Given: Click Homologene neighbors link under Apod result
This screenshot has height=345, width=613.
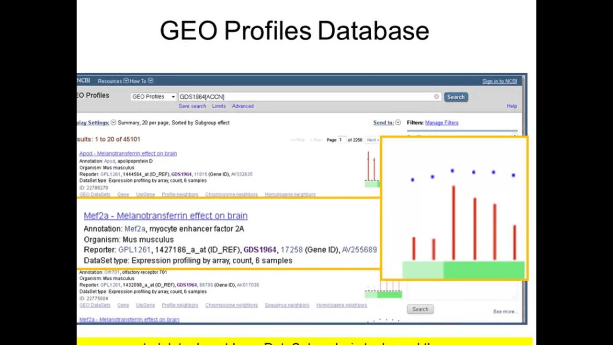Looking at the screenshot, I should click(290, 195).
